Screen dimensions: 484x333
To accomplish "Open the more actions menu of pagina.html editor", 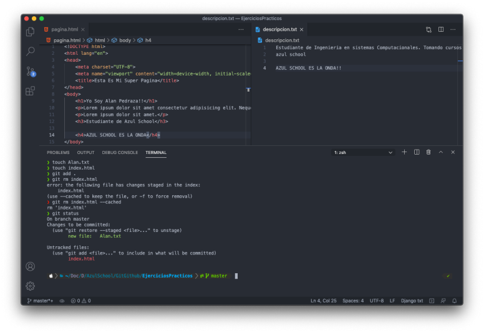I will (241, 29).
